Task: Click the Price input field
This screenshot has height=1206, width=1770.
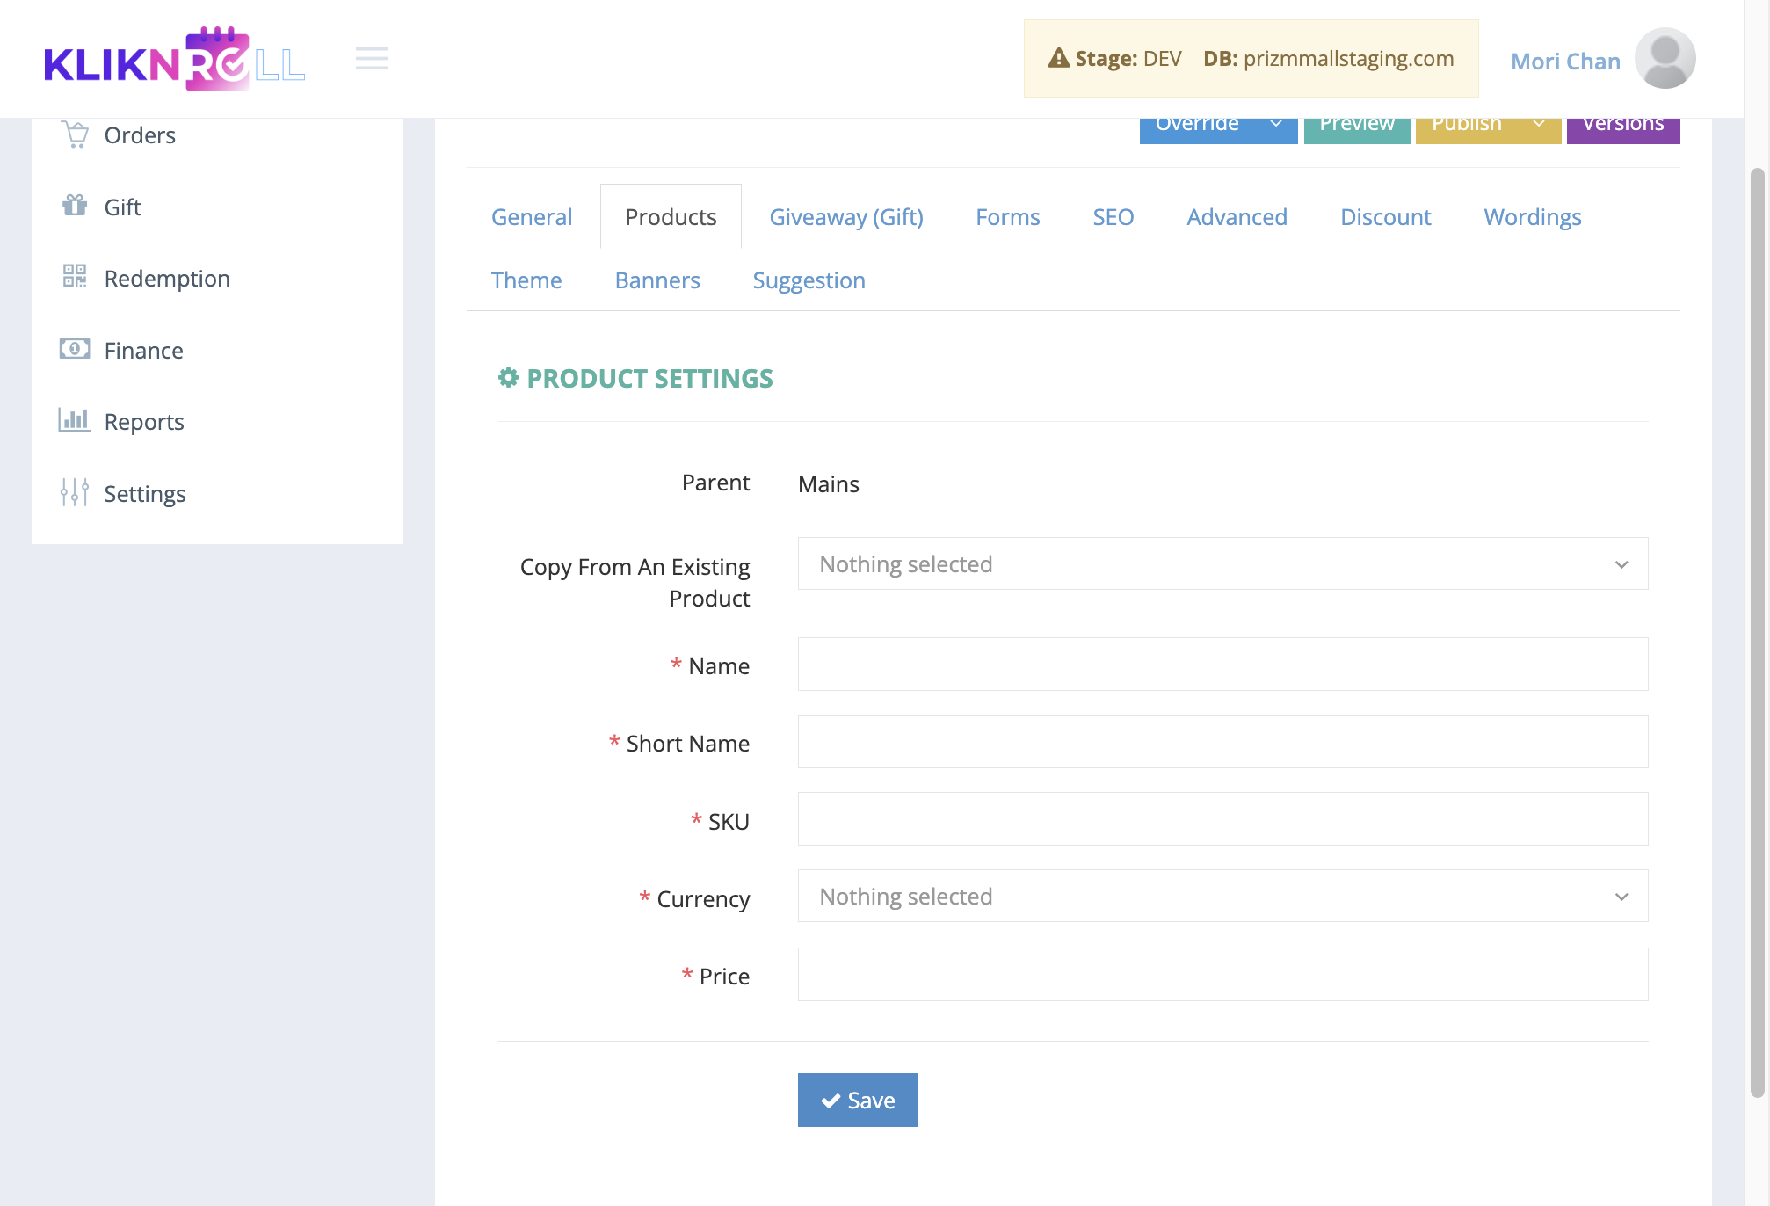Action: tap(1222, 974)
